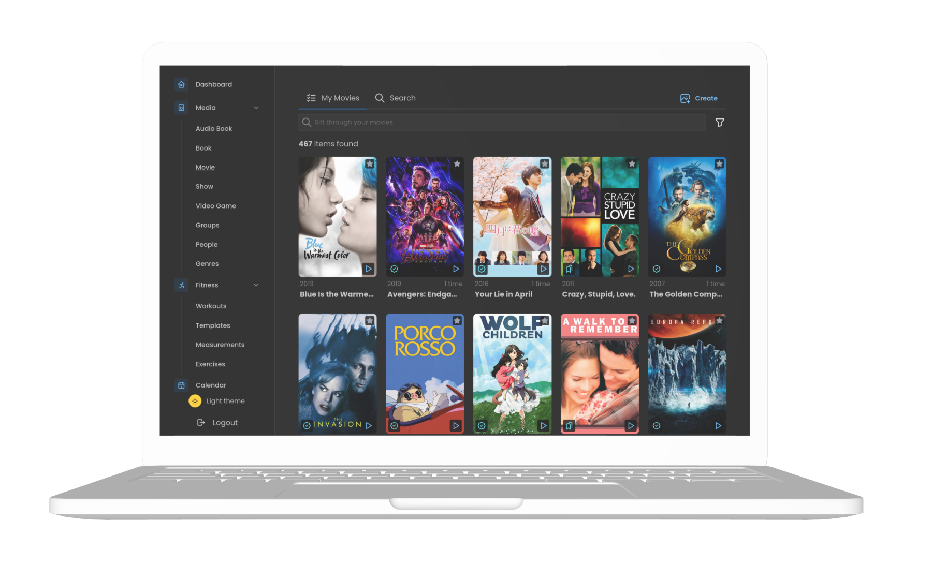Click the Logout text
Screen dimensions: 932x565
click(225, 423)
